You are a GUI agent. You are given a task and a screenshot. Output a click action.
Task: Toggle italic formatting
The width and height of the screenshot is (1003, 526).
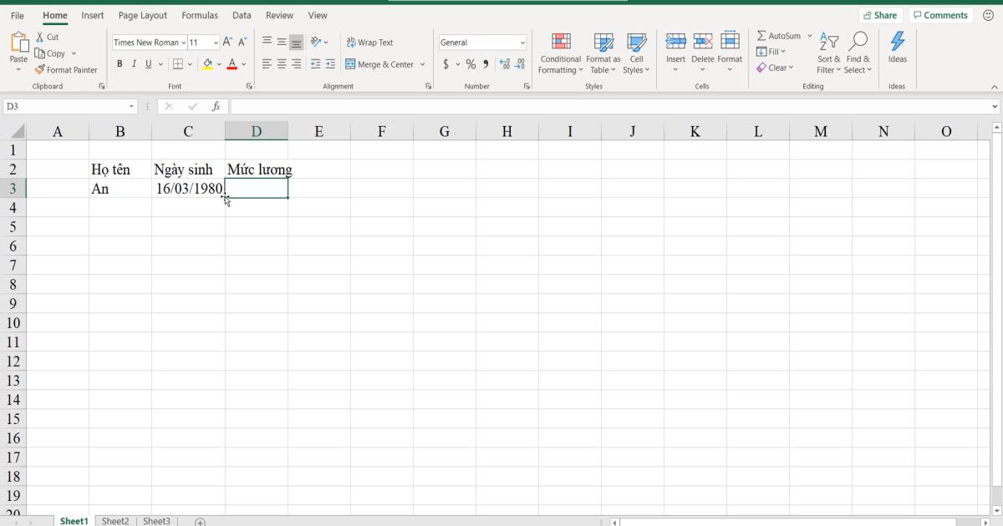tap(133, 63)
